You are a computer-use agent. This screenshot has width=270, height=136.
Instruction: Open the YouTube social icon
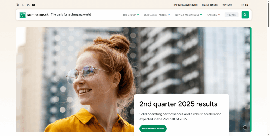(33, 5)
